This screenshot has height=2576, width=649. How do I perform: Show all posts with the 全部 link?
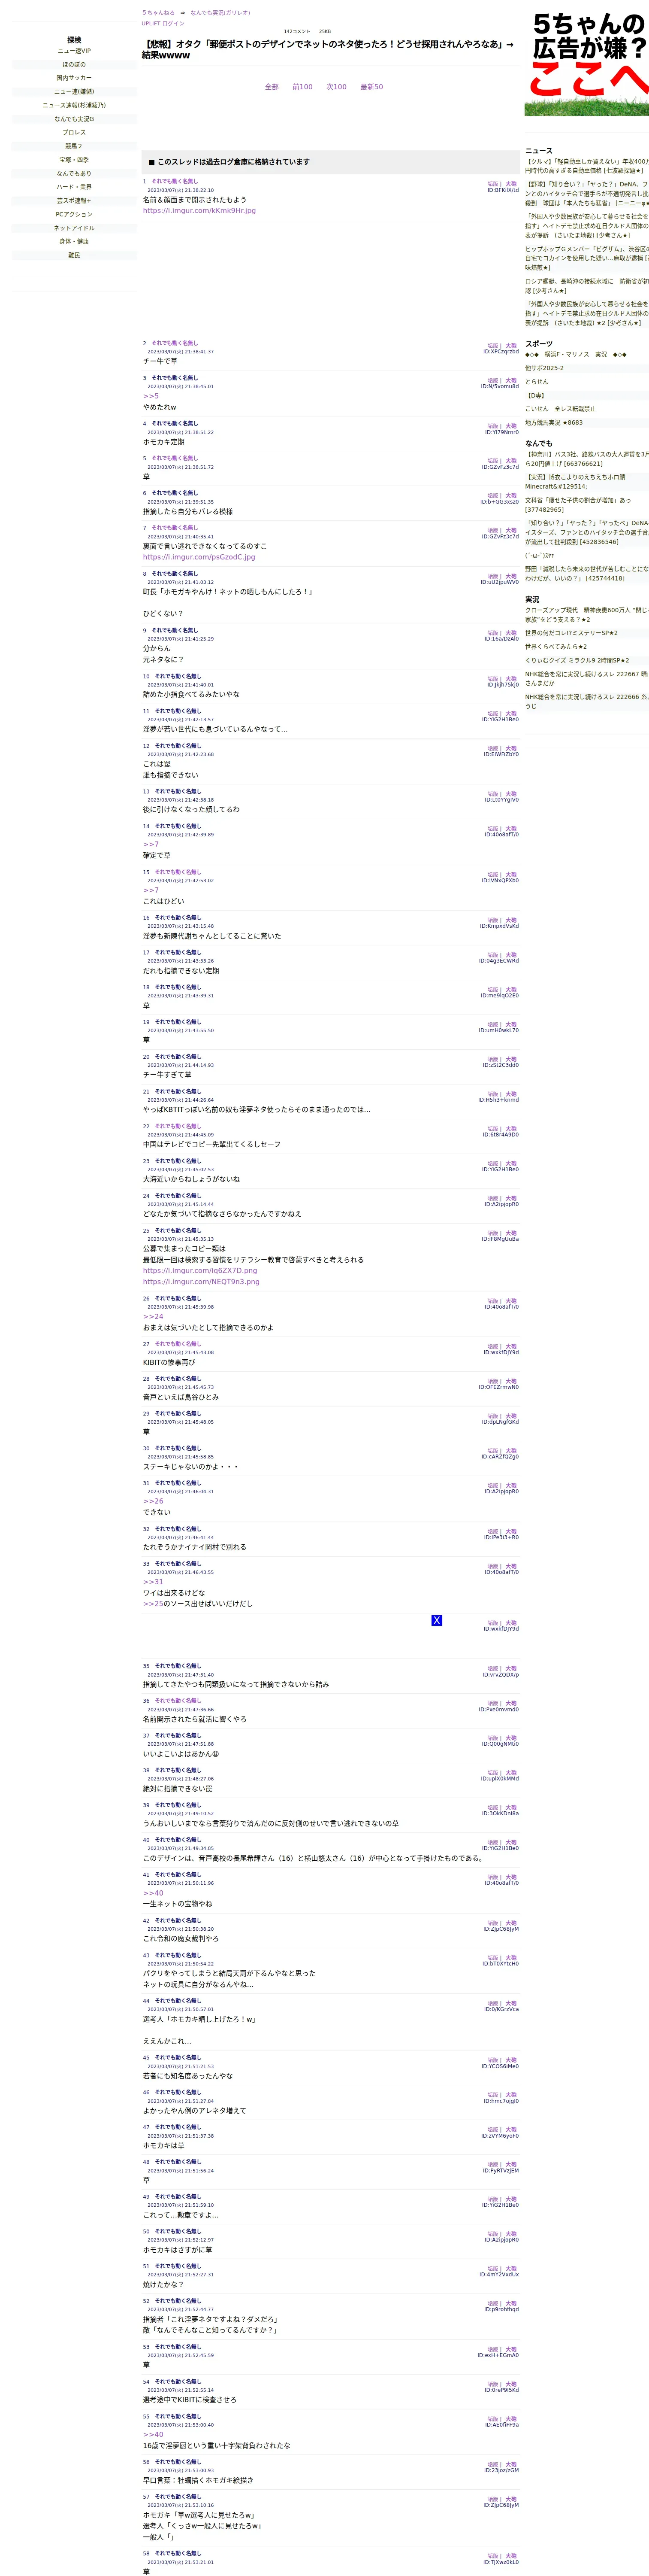[x=272, y=87]
